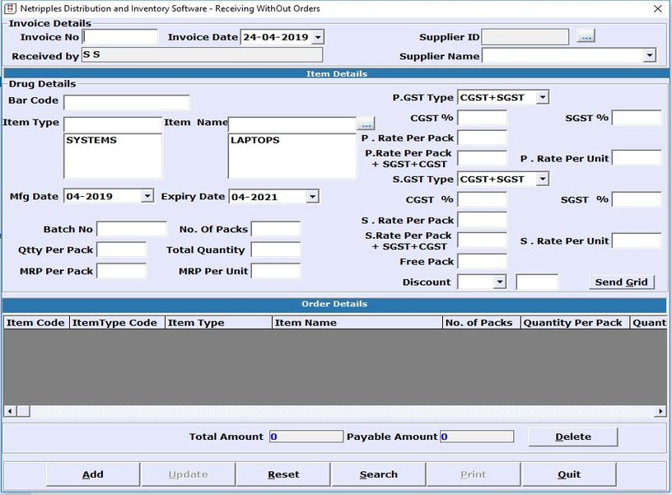Click the No. Of Packs field
Image resolution: width=672 pixels, height=495 pixels.
(x=276, y=229)
